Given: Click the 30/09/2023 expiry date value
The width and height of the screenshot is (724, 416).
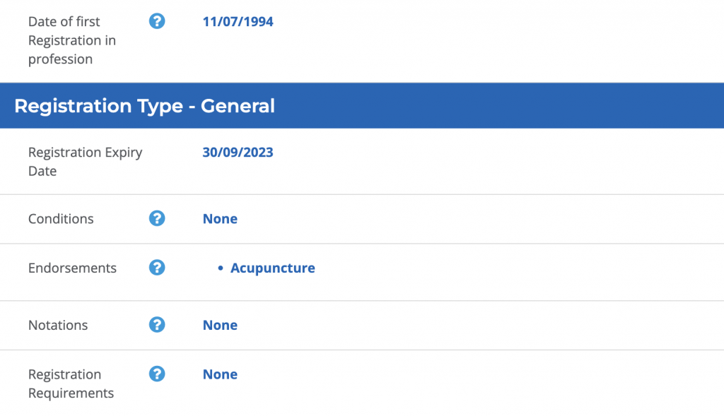Looking at the screenshot, I should 238,152.
